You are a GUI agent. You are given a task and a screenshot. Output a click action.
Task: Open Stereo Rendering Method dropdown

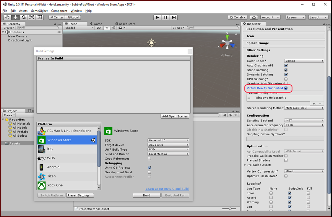coord(304,108)
